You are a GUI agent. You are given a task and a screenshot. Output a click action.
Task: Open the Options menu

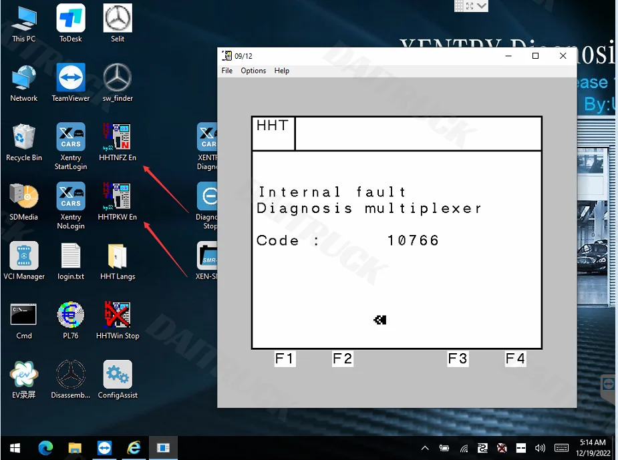tap(253, 71)
